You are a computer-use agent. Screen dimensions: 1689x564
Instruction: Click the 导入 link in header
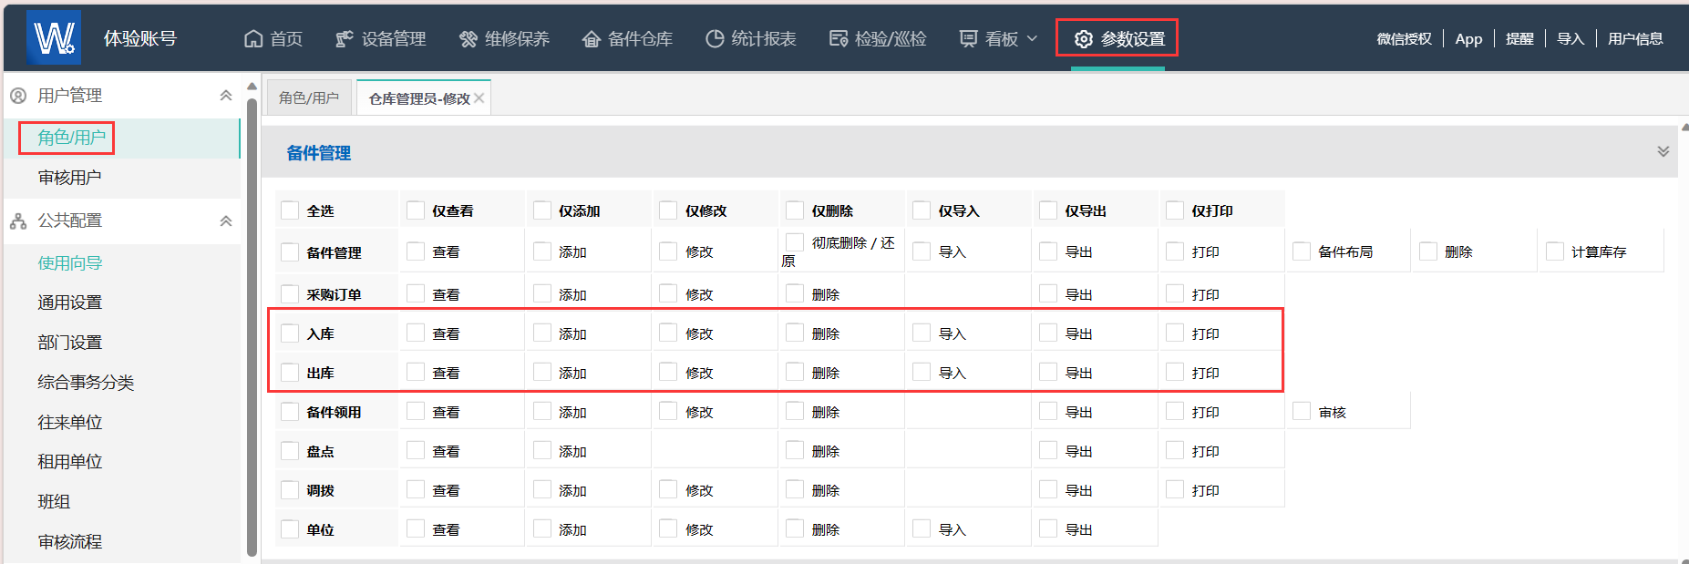[1571, 39]
